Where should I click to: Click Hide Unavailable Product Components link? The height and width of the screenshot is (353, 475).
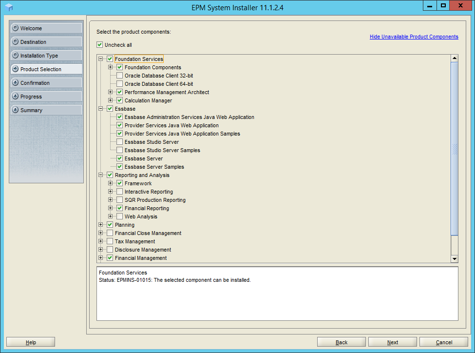[414, 37]
